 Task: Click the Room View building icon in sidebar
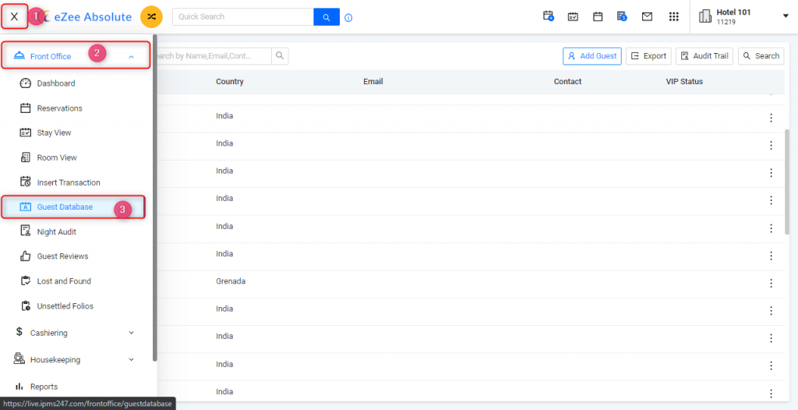[26, 157]
